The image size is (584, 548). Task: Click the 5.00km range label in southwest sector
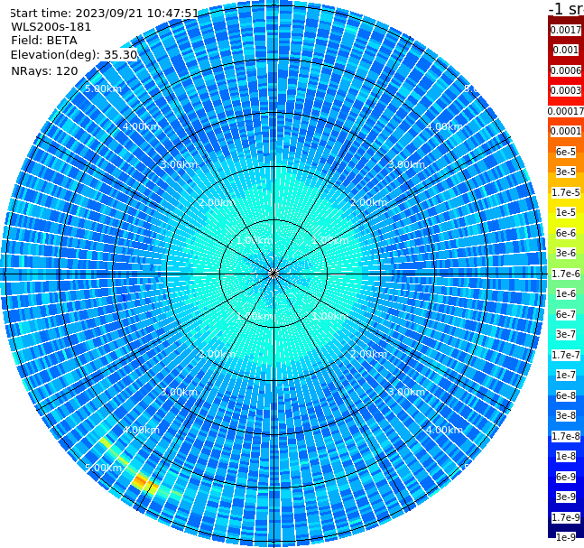point(103,468)
